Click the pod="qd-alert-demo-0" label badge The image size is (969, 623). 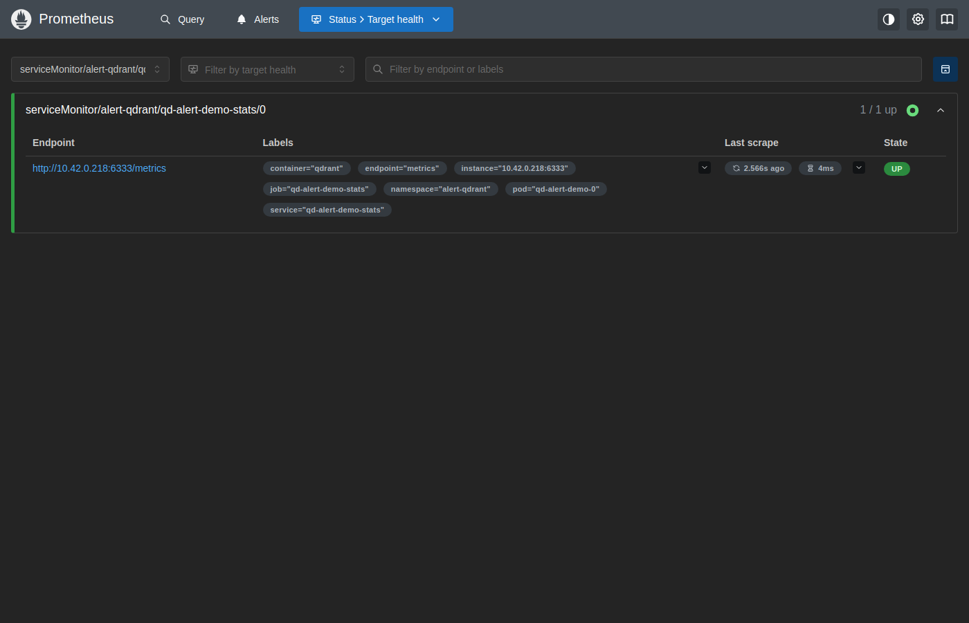[x=556, y=189]
